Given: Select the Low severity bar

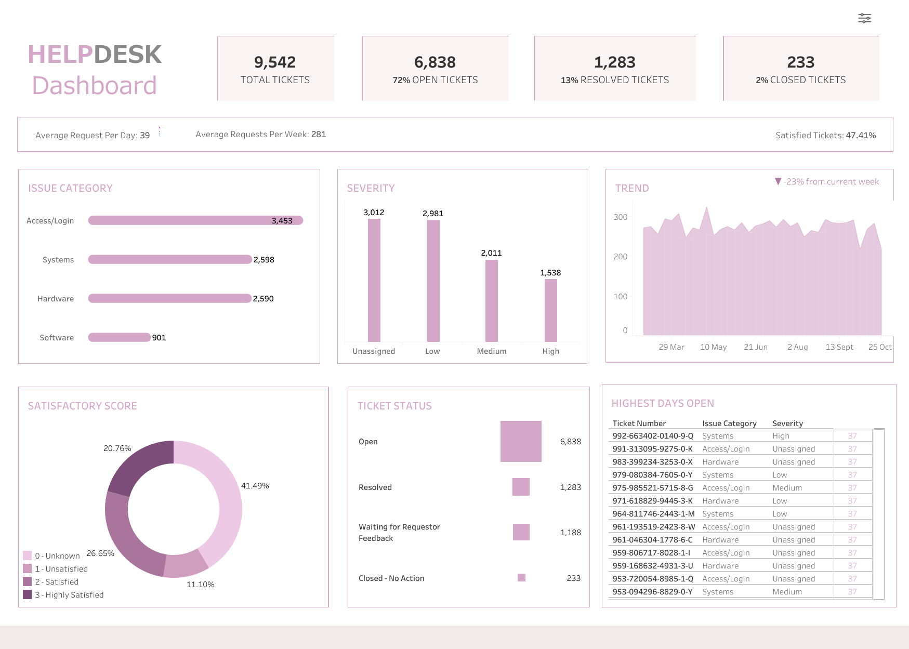Looking at the screenshot, I should point(433,281).
